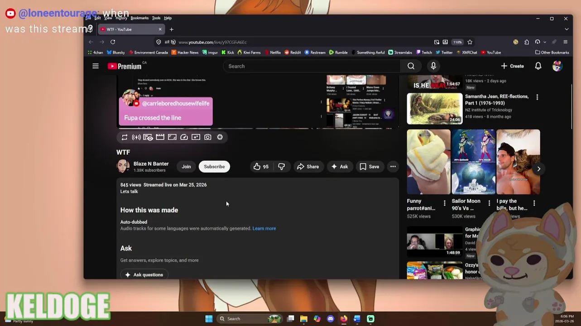List all tabs dropdown arrow
Viewport: 581px width, 326px height.
pos(567,29)
